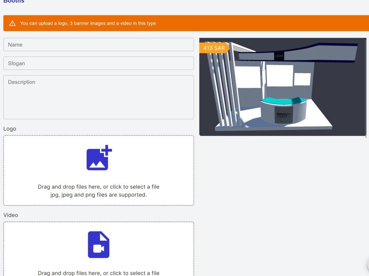Open the 3D booth preview image
This screenshot has width=369, height=276.
coord(283,87)
